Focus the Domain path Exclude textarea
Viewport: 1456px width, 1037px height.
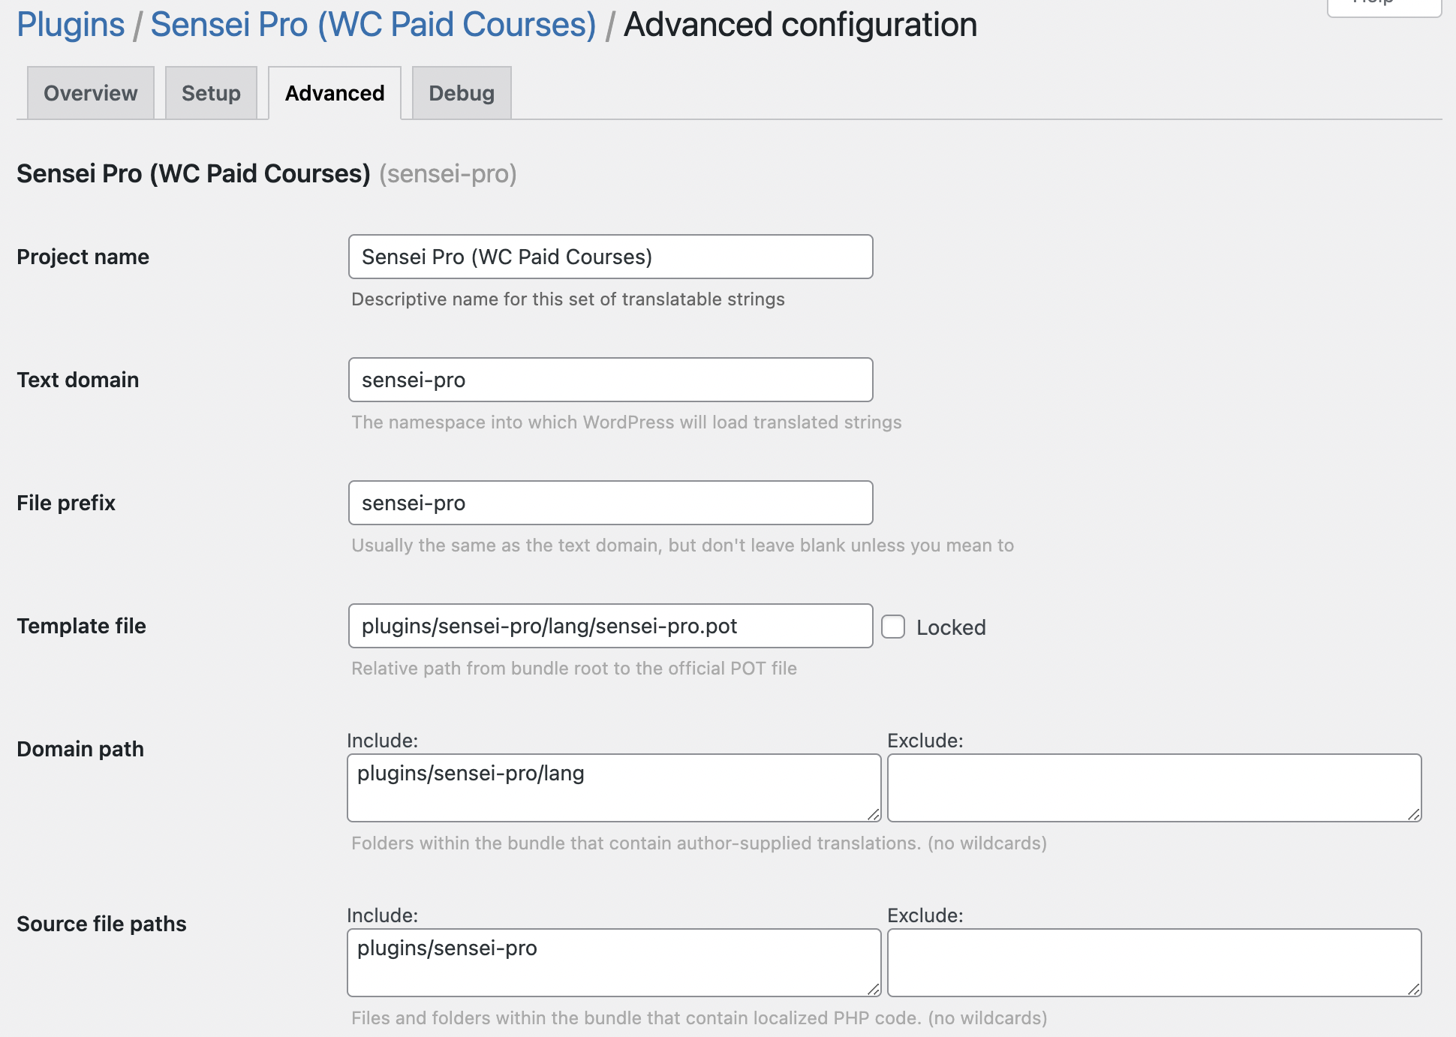pyautogui.click(x=1154, y=788)
